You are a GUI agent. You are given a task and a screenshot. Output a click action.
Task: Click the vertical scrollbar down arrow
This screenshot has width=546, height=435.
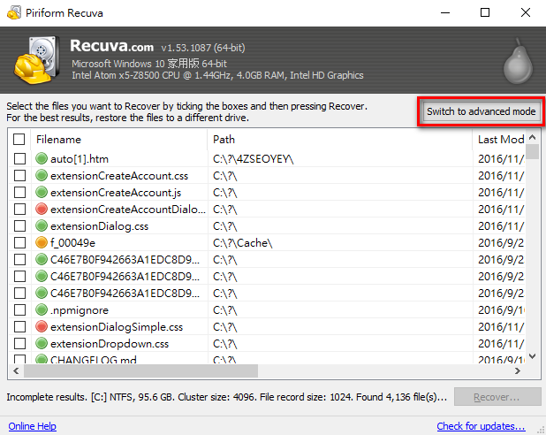[x=532, y=356]
